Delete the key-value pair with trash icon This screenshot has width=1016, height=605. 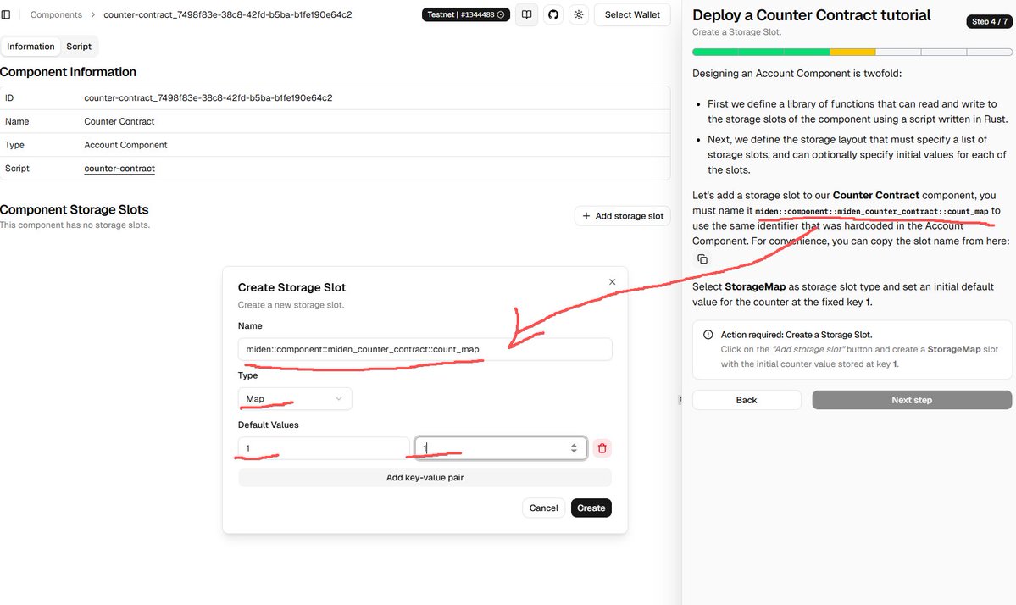point(602,448)
